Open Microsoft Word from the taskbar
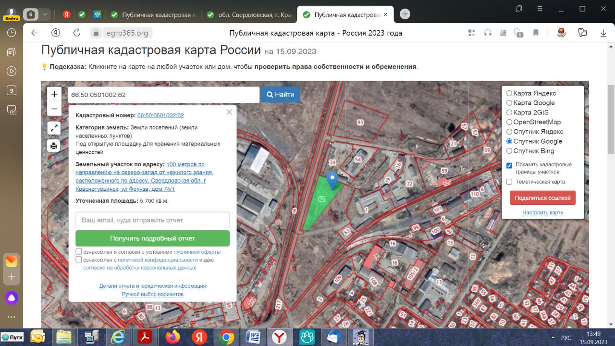The height and width of the screenshot is (346, 615). tap(253, 337)
